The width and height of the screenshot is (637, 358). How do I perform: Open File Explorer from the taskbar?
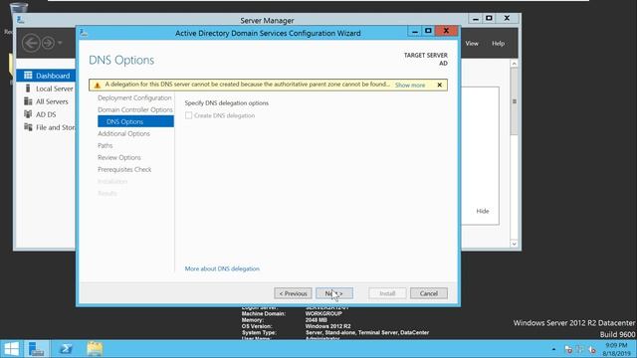coord(95,349)
